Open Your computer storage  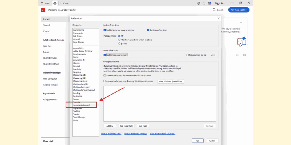pos(50,79)
